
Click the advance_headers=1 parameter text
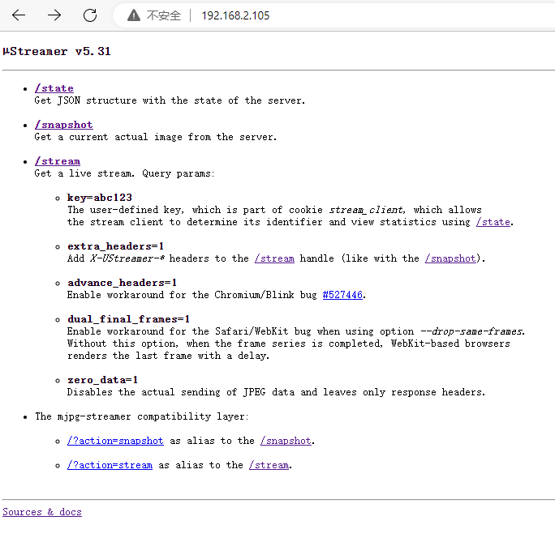(122, 283)
